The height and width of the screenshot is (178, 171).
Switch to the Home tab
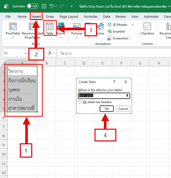pos(22,17)
